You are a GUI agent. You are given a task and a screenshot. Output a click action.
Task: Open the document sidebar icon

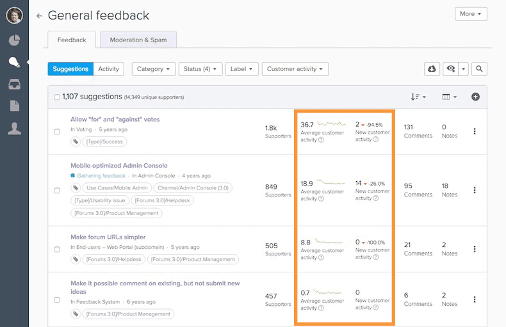14,106
